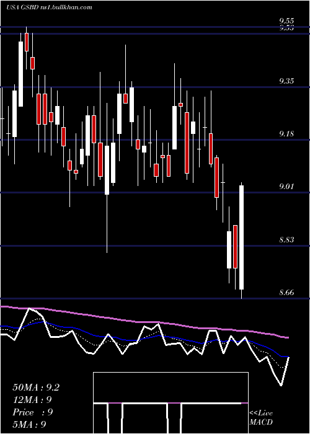This screenshot has width=310, height=434.
Task: Click the 12MA : 9 readout
Action: 32,400
